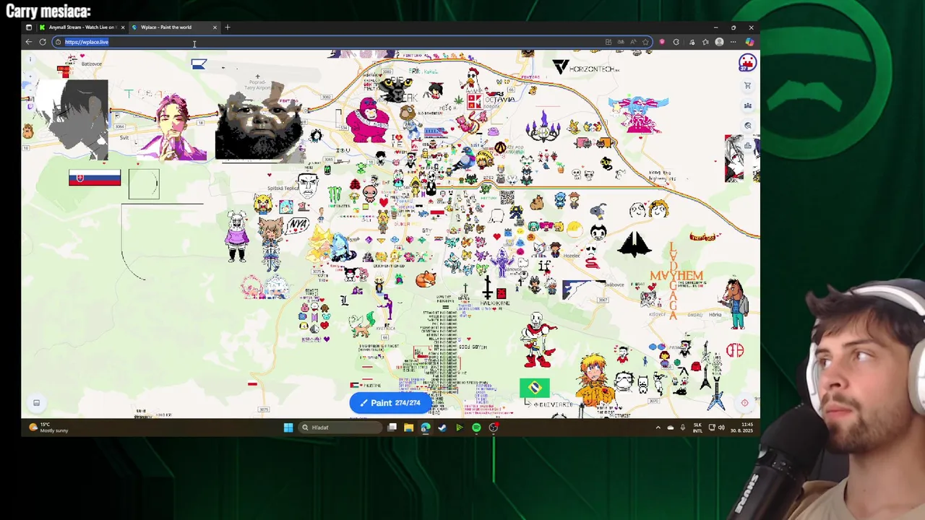
Task: Open the tab actions menu in the browser
Action: (29, 27)
